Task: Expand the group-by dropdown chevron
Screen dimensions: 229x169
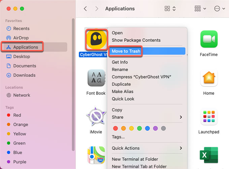Action: pyautogui.click(x=205, y=9)
